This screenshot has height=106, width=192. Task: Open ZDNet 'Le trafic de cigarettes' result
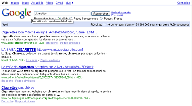[47, 67]
